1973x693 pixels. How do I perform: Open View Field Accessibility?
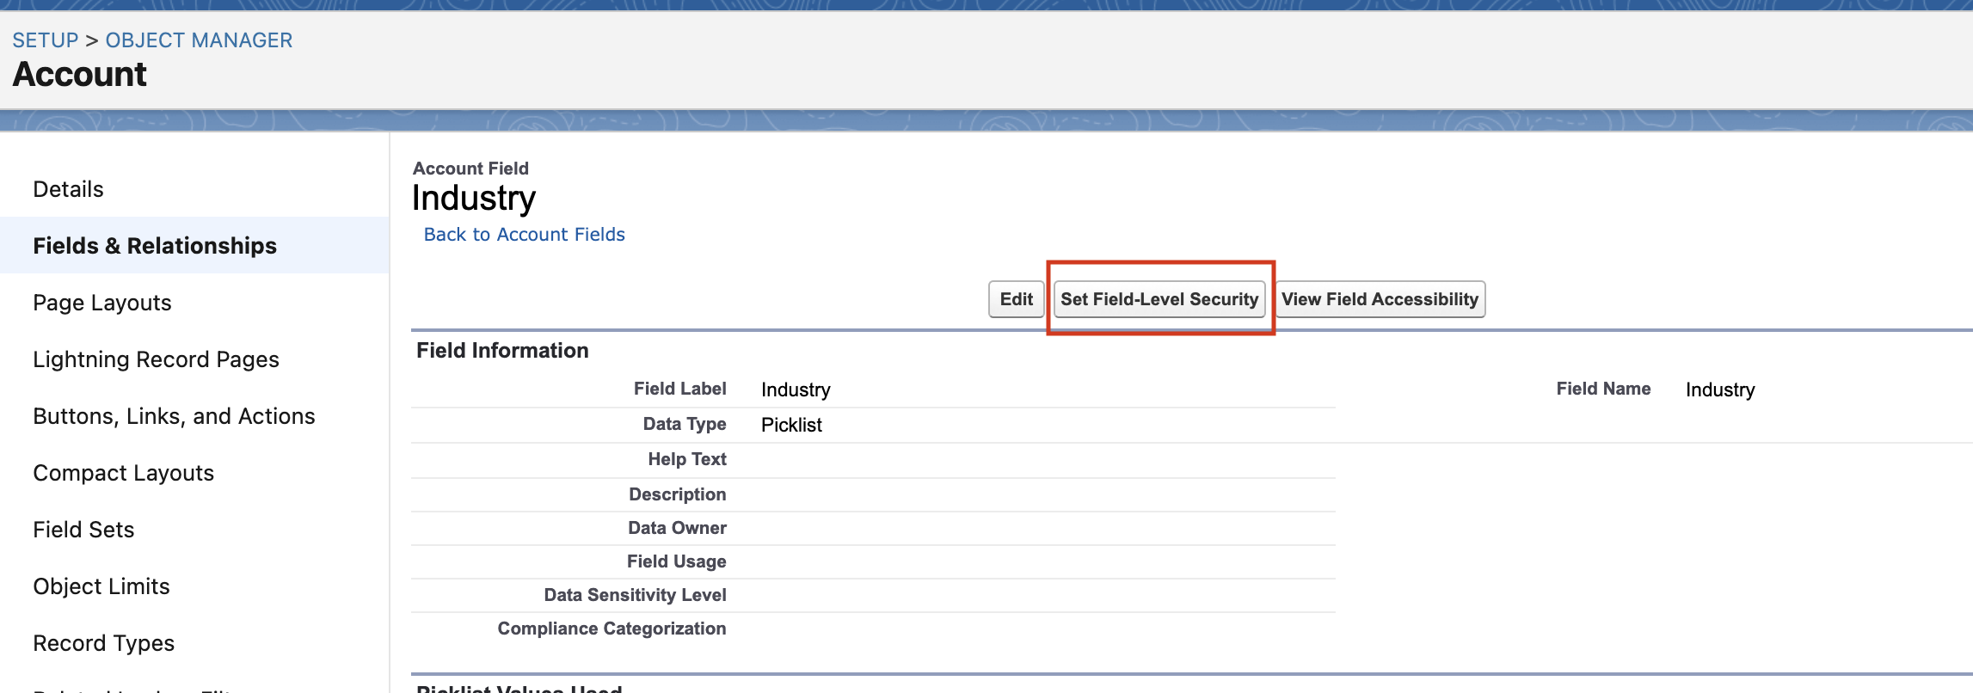click(x=1380, y=299)
